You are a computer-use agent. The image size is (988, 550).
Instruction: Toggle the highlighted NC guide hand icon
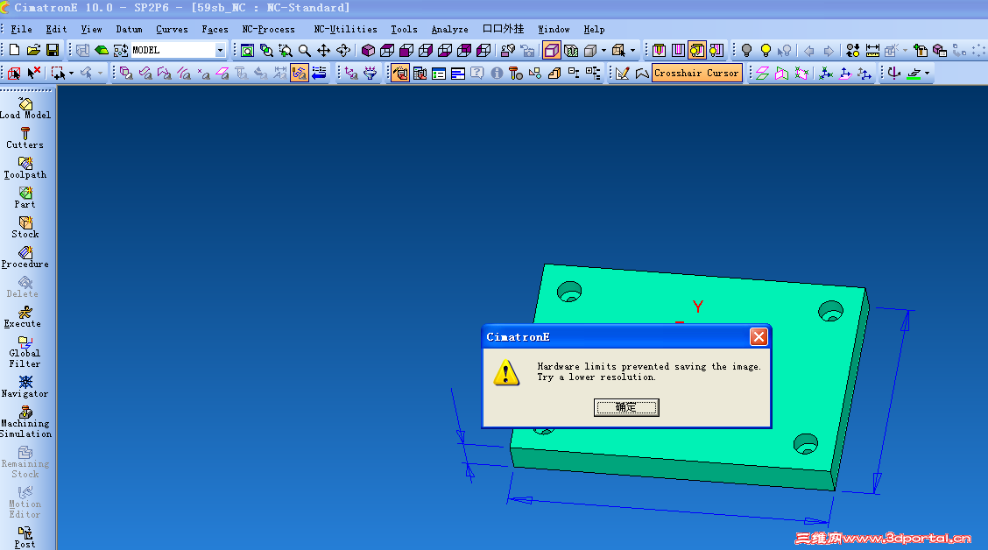click(x=400, y=73)
